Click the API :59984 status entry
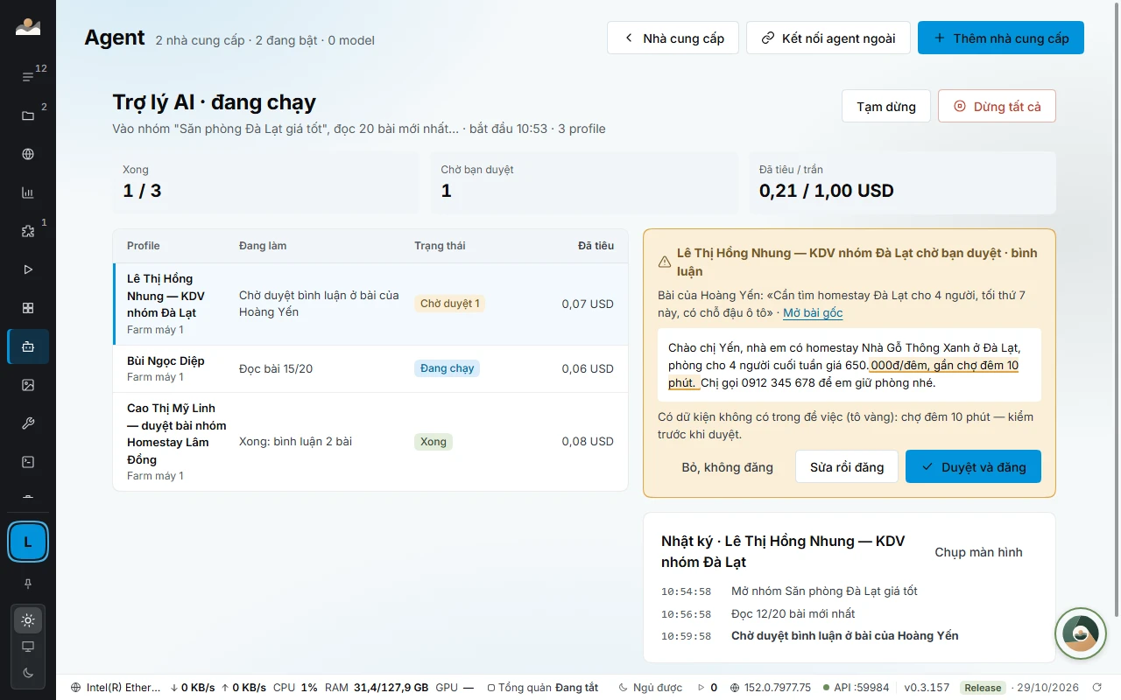The height and width of the screenshot is (700, 1121). point(856,688)
